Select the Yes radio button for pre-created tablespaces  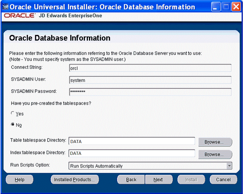[x=13, y=114]
